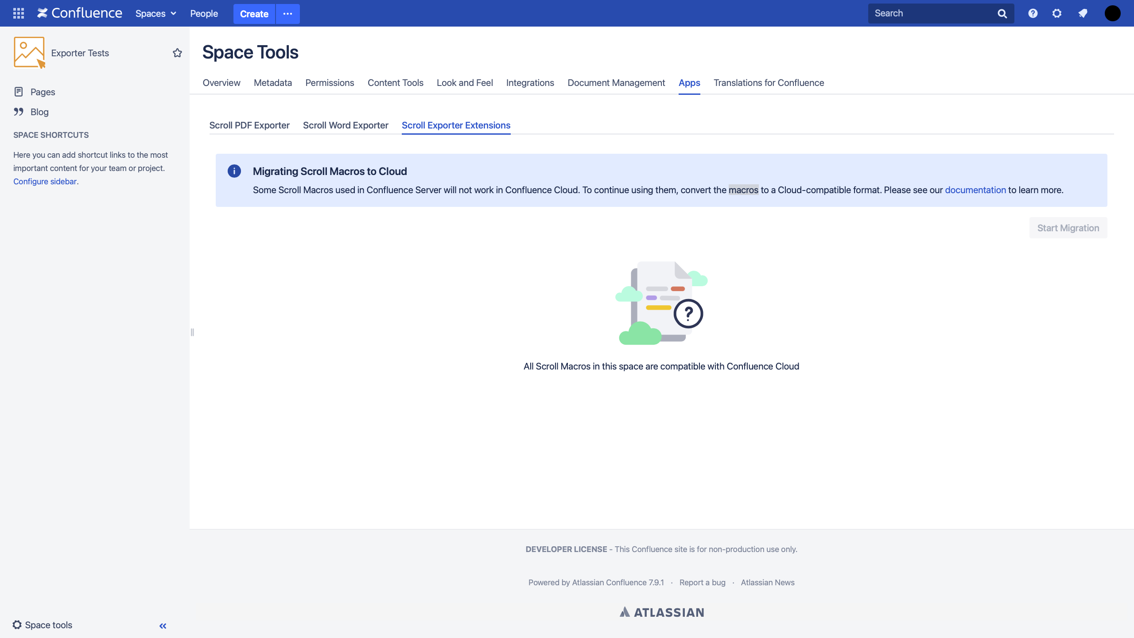The width and height of the screenshot is (1134, 638).
Task: Open the administration gear icon
Action: coord(1057,13)
